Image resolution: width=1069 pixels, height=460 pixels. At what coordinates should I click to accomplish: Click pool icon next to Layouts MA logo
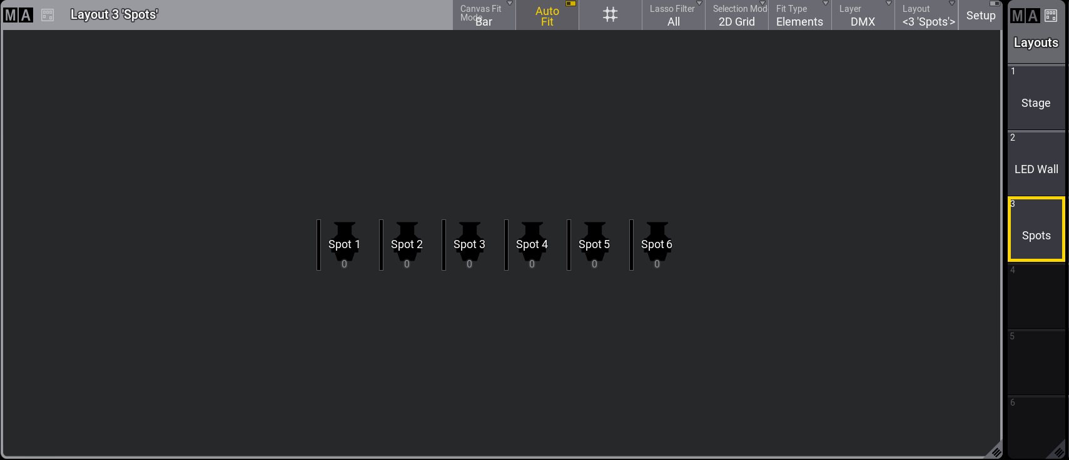coord(1051,16)
